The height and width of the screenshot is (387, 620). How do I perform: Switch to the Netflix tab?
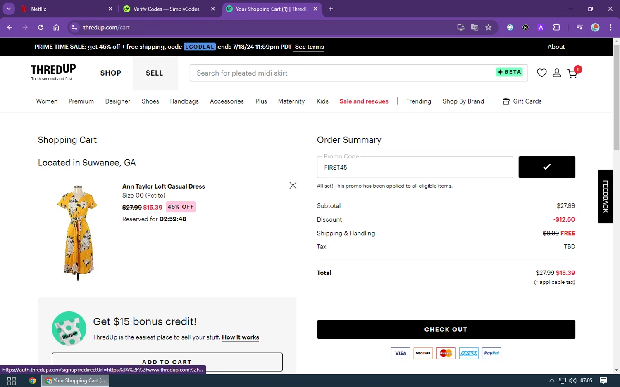click(x=65, y=9)
